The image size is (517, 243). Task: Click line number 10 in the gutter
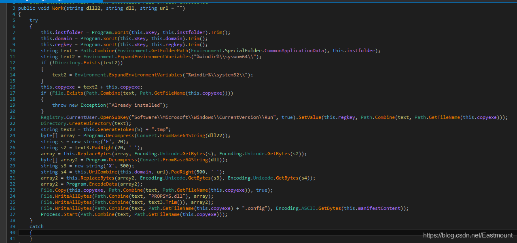pyautogui.click(x=13, y=51)
